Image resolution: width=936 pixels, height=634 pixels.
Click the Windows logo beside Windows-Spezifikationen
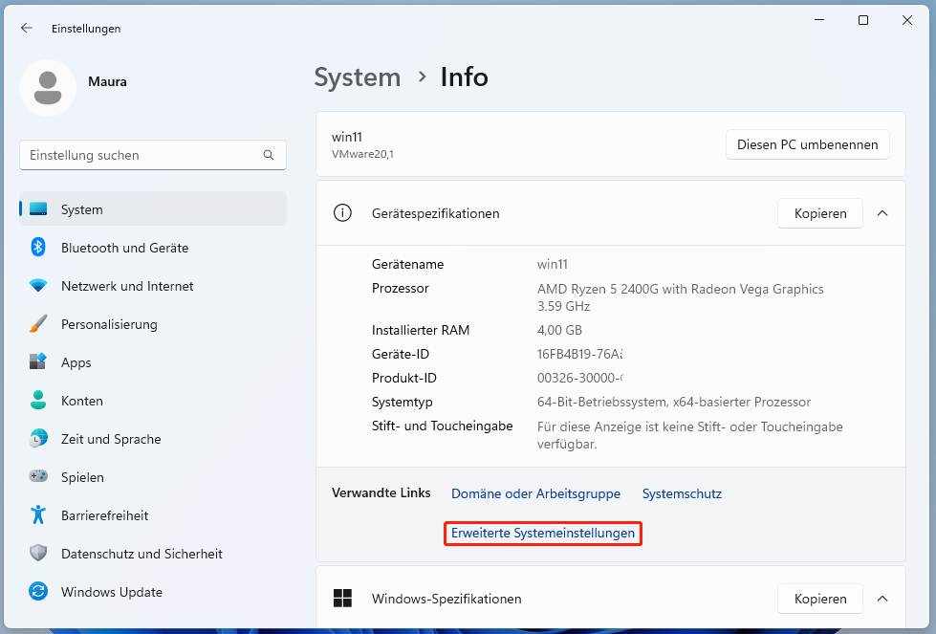(x=342, y=599)
